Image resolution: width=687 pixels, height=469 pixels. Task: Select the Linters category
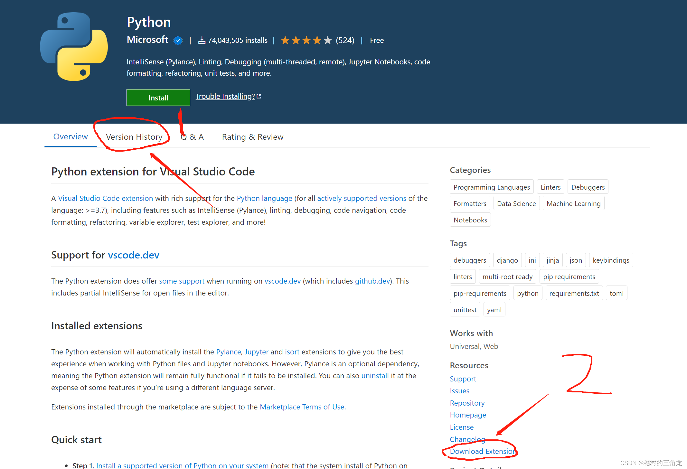point(551,187)
